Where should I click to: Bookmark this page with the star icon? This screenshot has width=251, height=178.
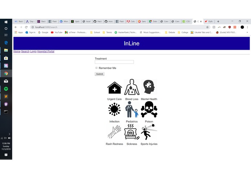tap(207, 27)
